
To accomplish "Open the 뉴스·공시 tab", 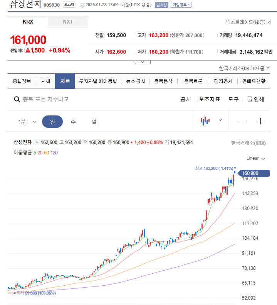I will coord(136,81).
